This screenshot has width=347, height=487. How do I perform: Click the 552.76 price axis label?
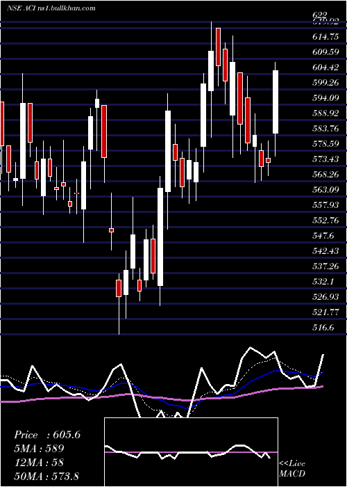325,221
